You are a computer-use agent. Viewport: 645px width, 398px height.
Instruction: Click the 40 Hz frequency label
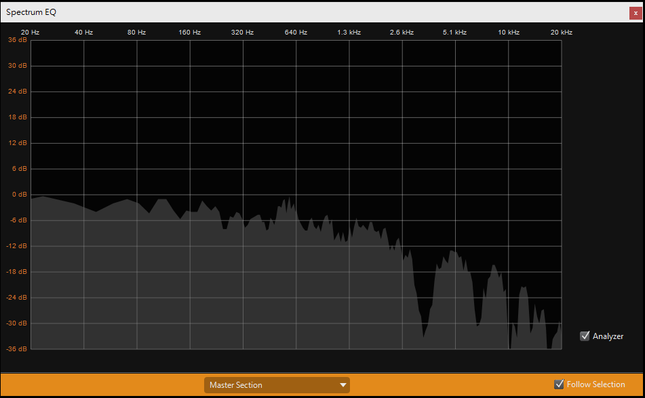(83, 32)
